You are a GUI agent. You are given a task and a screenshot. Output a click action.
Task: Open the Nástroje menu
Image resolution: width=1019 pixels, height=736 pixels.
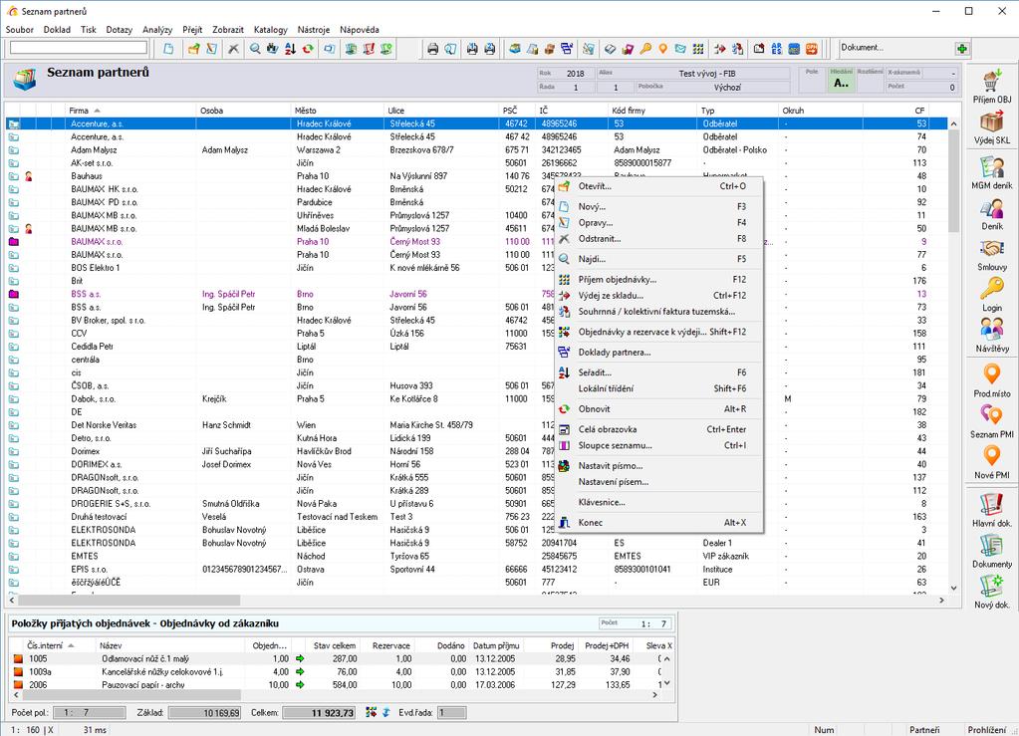click(x=313, y=29)
